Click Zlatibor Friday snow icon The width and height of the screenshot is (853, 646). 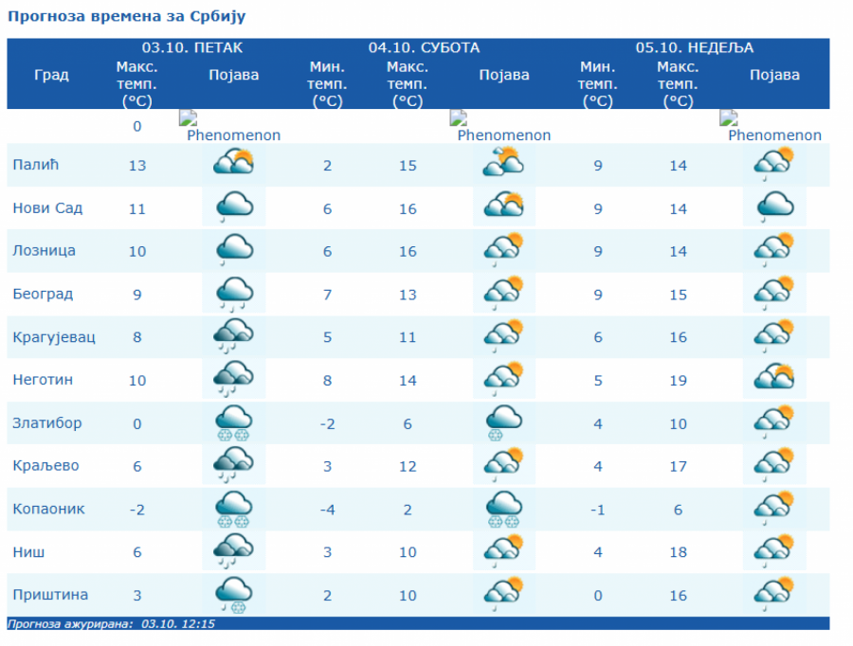click(233, 422)
